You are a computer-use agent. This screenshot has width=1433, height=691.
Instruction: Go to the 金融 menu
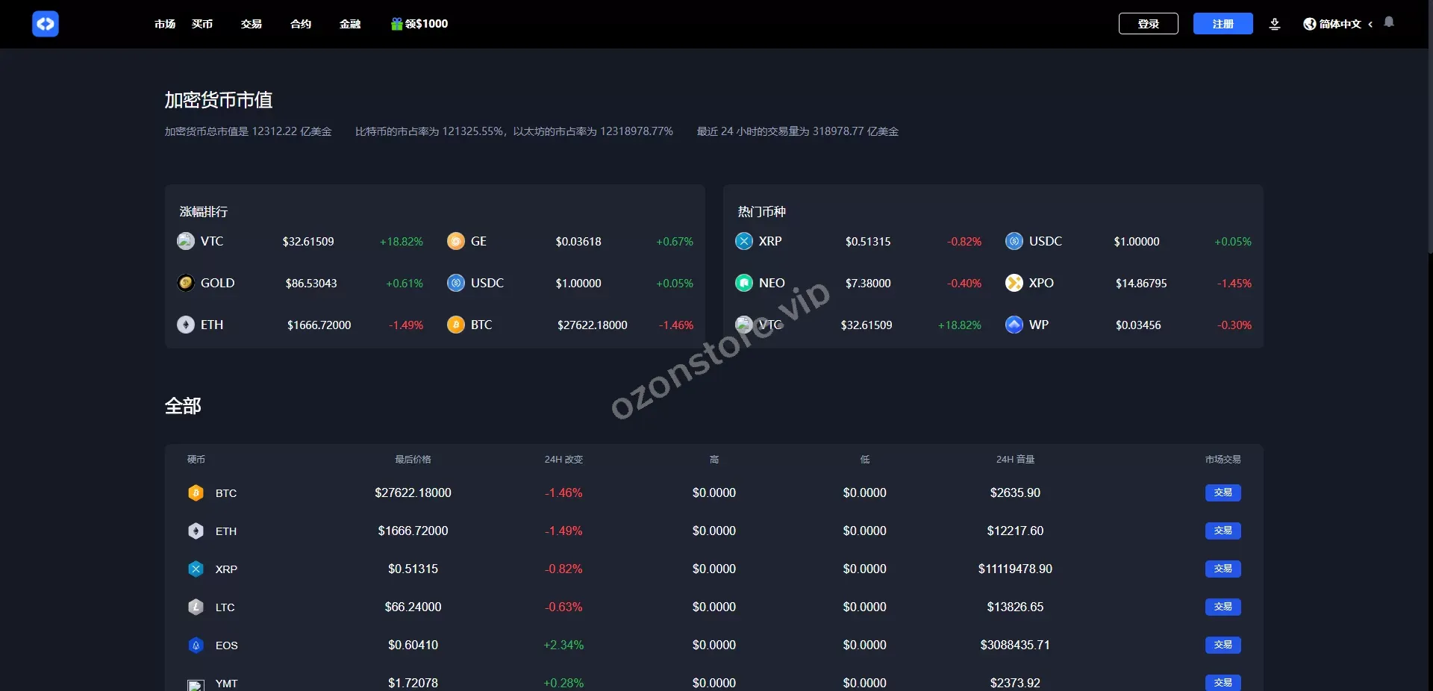[350, 24]
